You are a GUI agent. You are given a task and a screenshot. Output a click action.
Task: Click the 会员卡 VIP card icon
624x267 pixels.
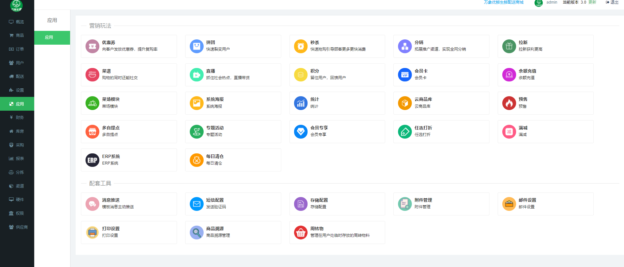(405, 75)
